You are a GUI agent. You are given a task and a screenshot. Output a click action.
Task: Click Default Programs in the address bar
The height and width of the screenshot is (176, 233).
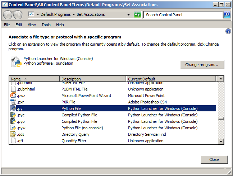point(56,14)
